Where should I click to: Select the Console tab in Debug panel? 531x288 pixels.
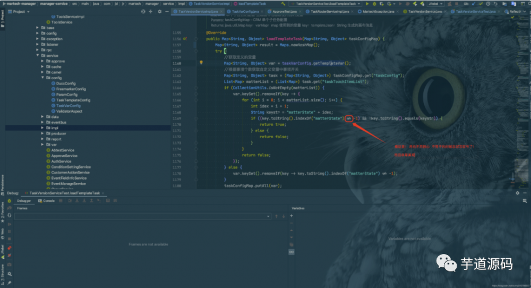click(47, 200)
